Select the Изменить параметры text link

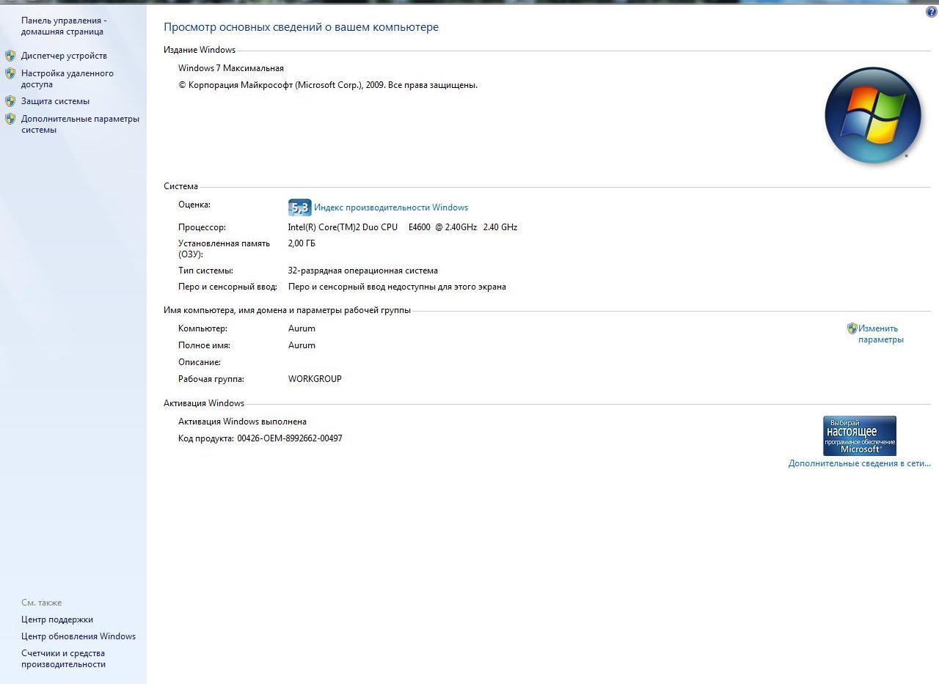tap(880, 334)
